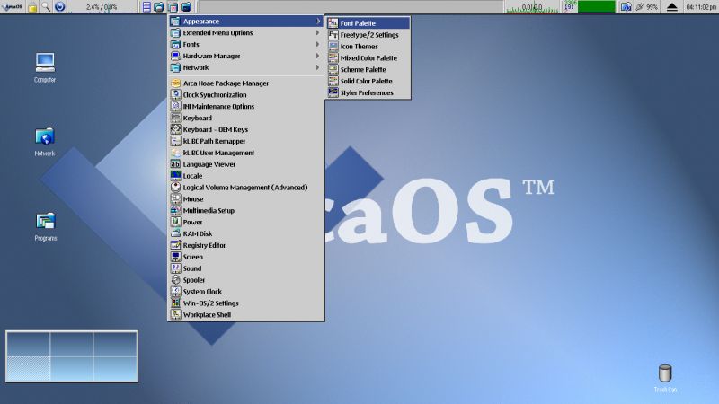Open kLIBC Path Remapper
Screen dimensions: 719x404
coord(245,141)
